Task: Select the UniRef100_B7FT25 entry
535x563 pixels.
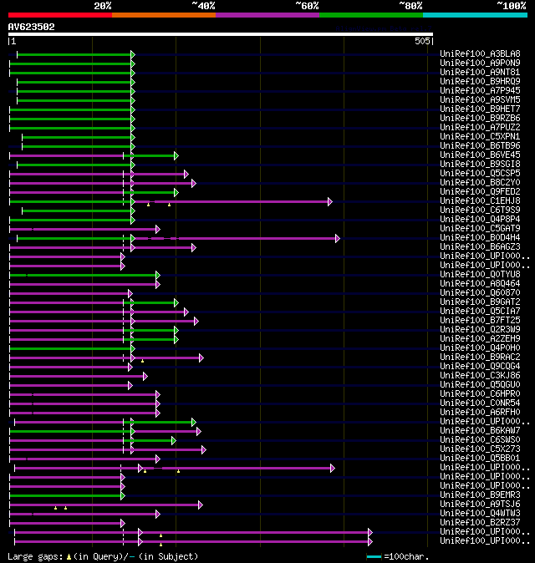Action: click(480, 320)
